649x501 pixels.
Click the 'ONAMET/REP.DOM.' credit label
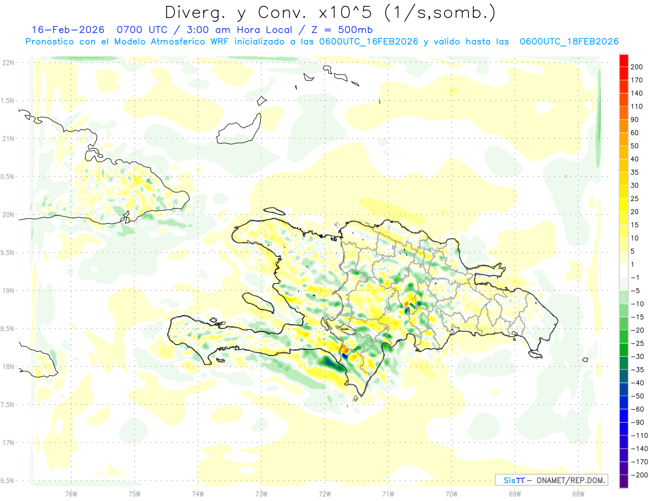point(571,480)
